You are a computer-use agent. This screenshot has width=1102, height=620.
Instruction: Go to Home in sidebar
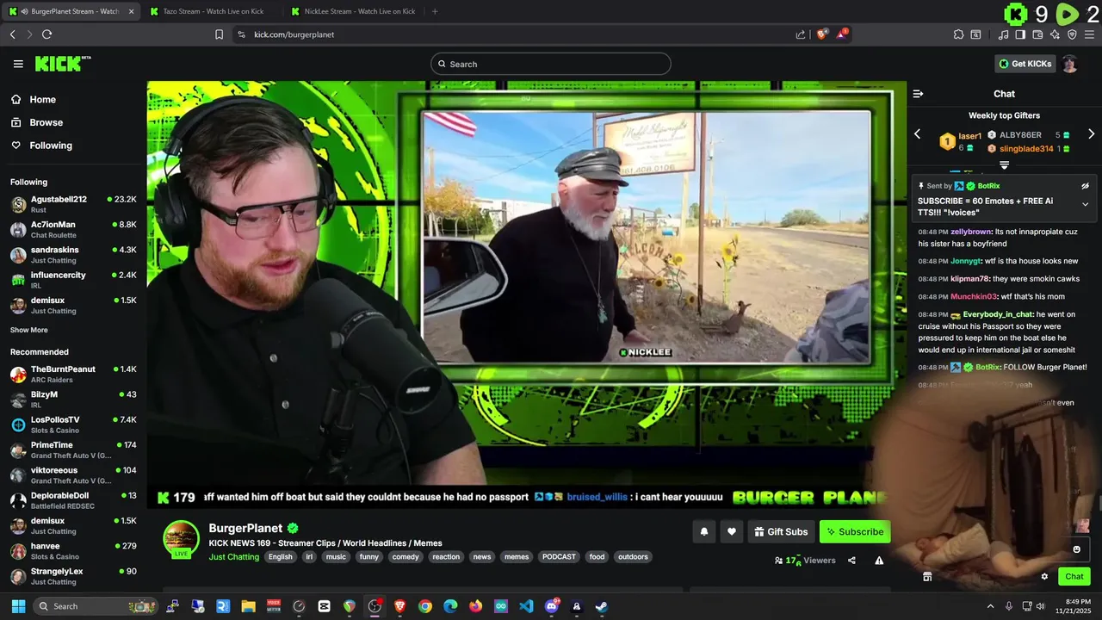(x=41, y=100)
